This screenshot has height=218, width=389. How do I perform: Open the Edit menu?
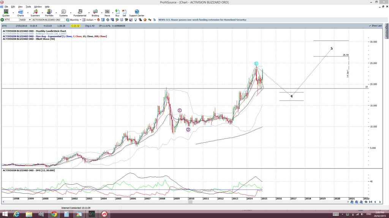click(x=13, y=7)
